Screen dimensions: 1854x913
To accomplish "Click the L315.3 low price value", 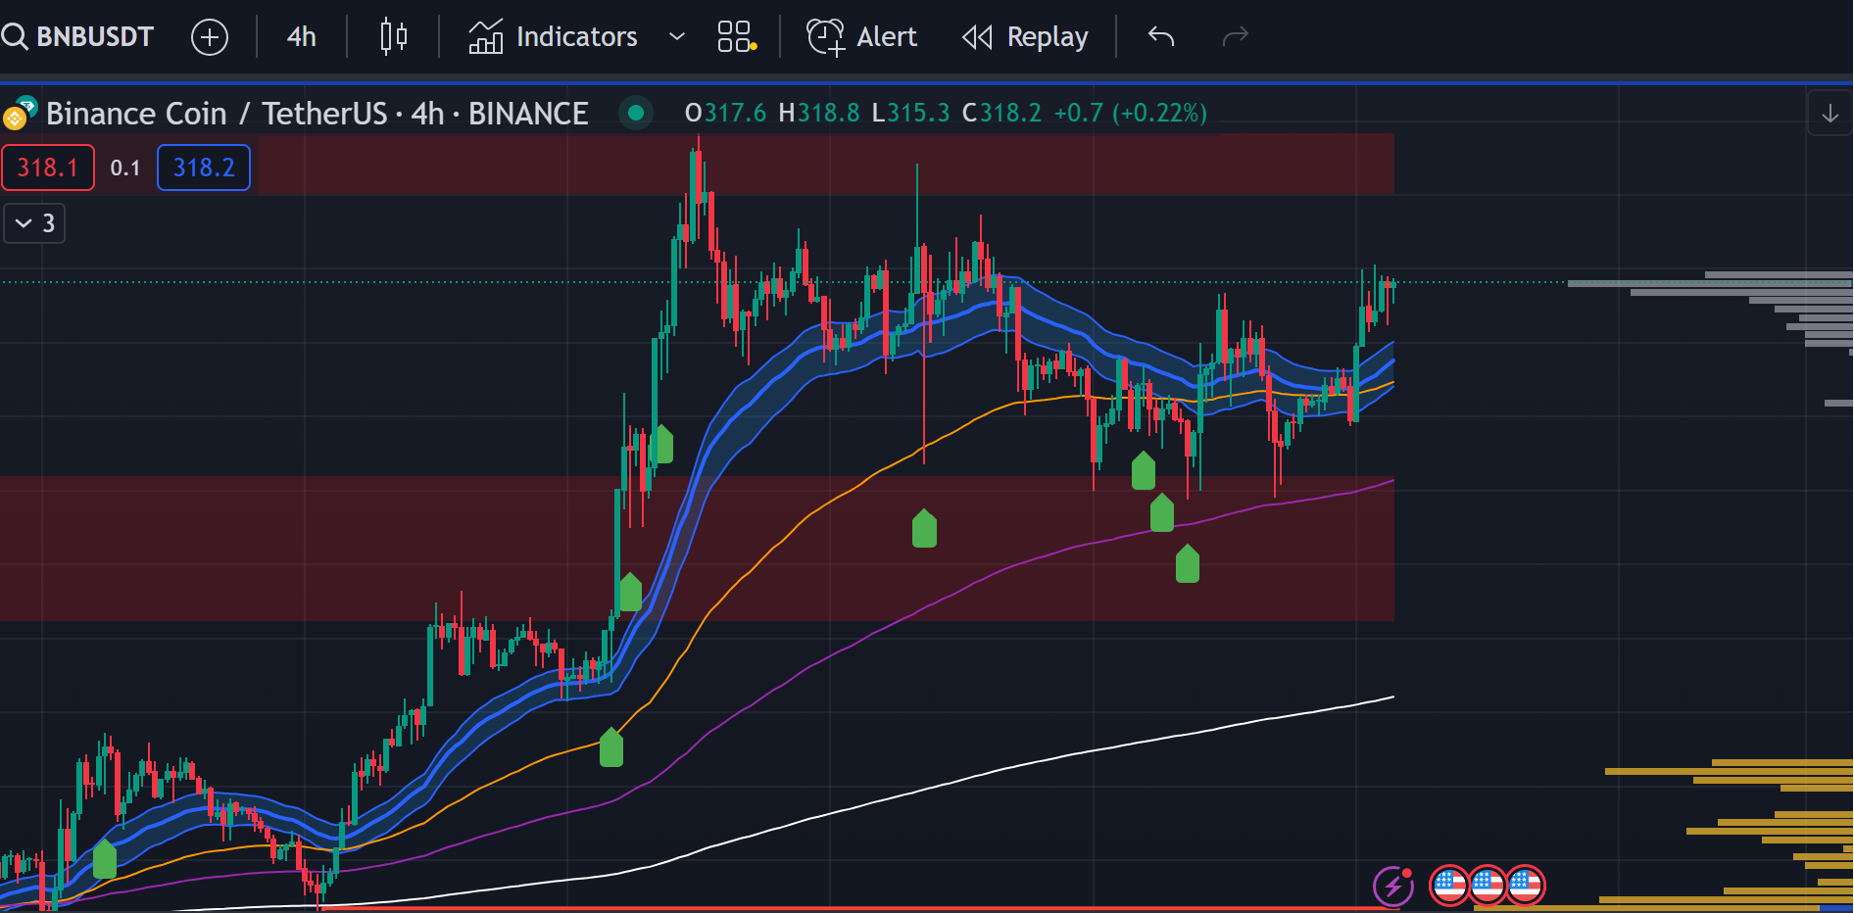I will pyautogui.click(x=910, y=114).
